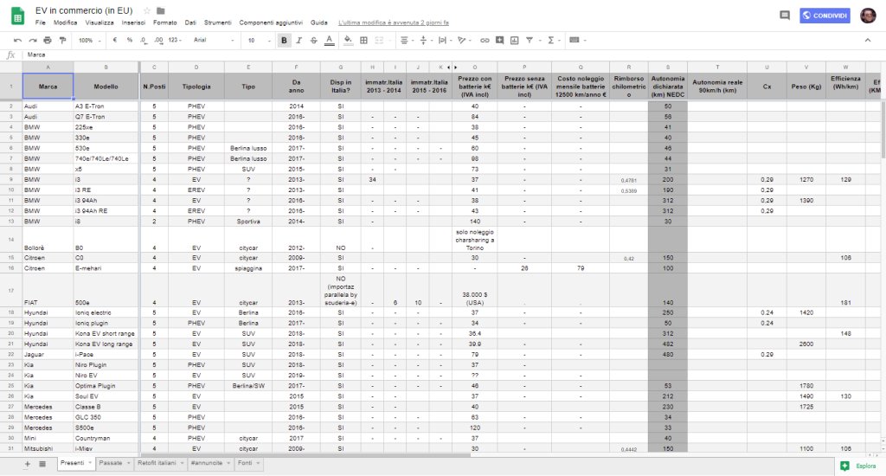886x476 pixels.
Task: Open the Componenti aggiuntivi menu
Action: pos(271,23)
